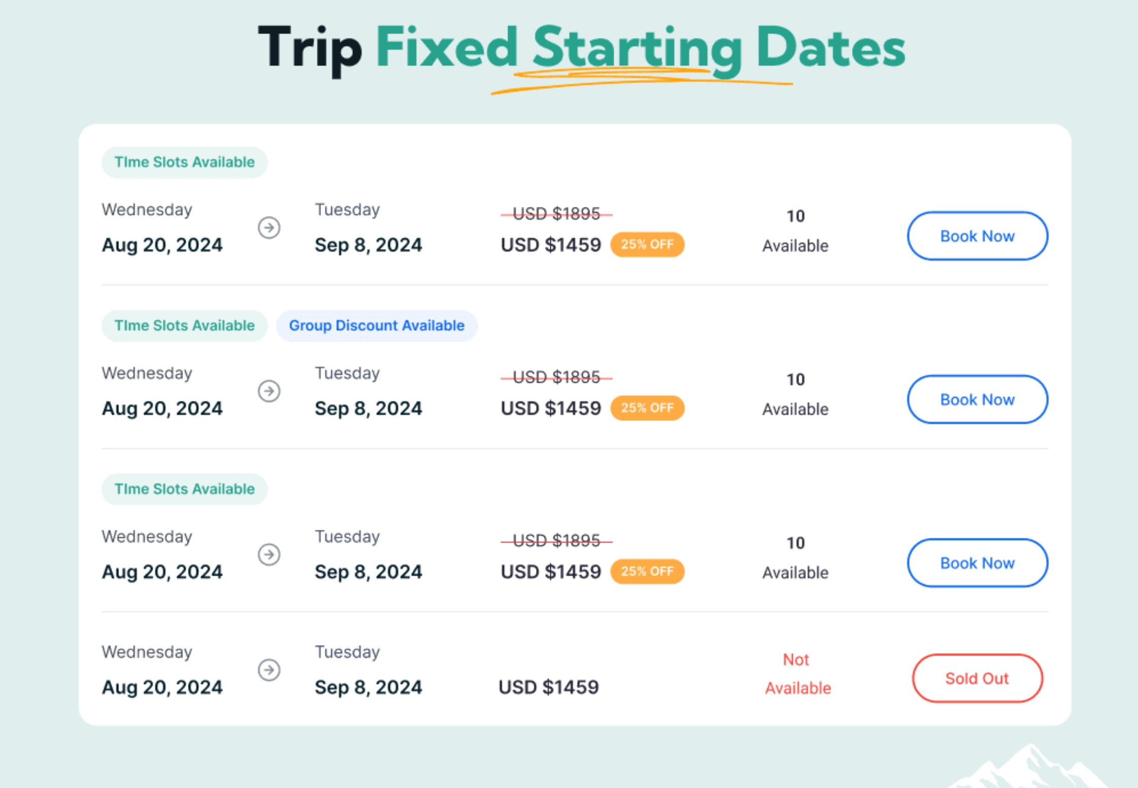Click the Not Available status text
Screen dimensions: 1138x788
click(797, 674)
